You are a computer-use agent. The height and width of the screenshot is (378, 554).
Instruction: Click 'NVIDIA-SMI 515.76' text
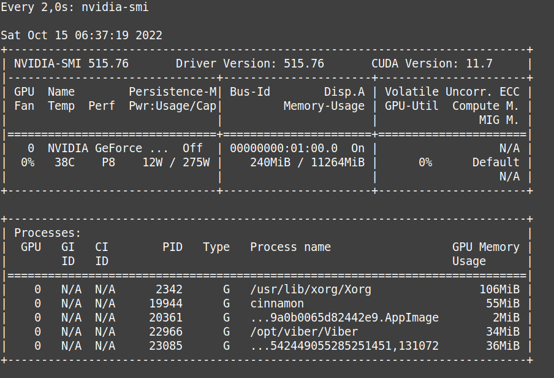71,64
